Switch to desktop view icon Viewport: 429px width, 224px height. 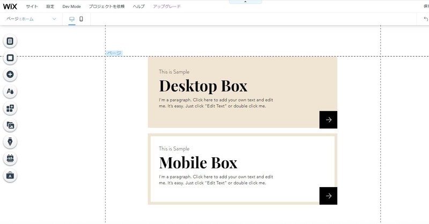point(72,19)
